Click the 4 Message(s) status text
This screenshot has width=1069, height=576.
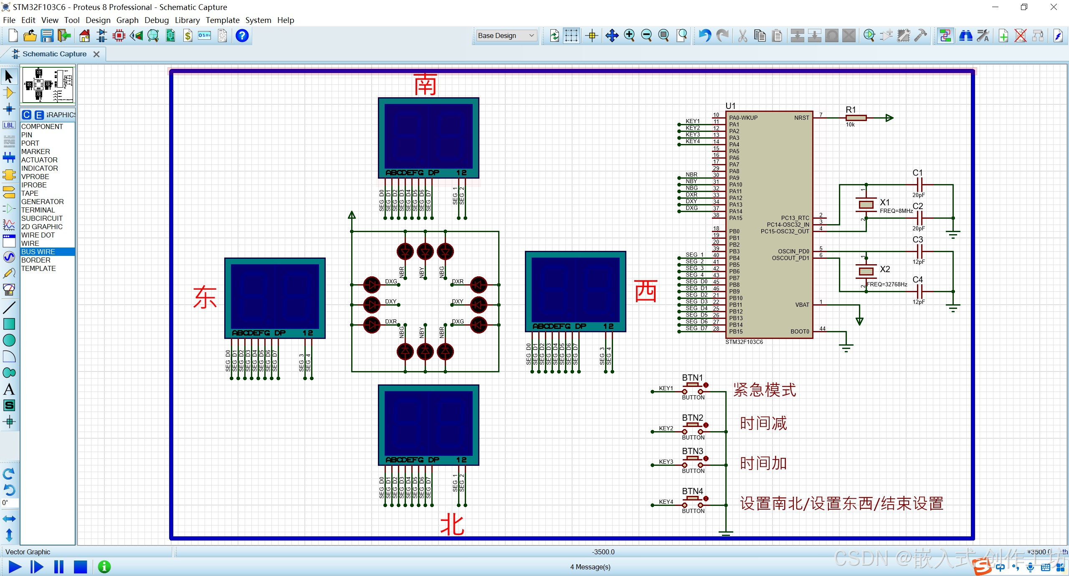590,567
